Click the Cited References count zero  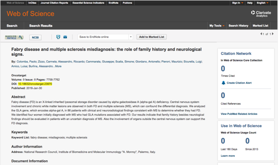point(223,96)
